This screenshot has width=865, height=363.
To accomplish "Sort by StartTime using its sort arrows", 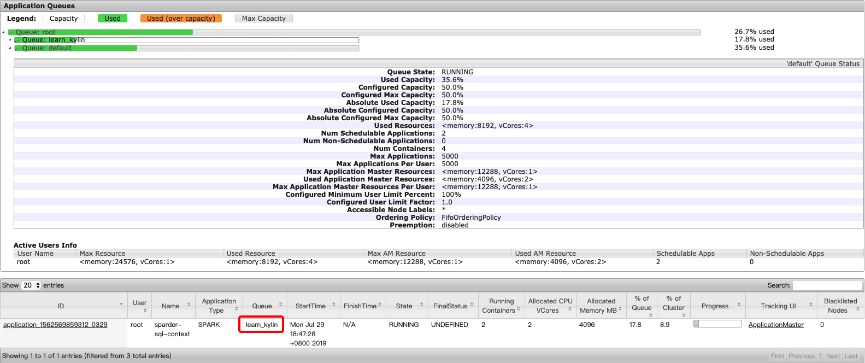I will 334,305.
